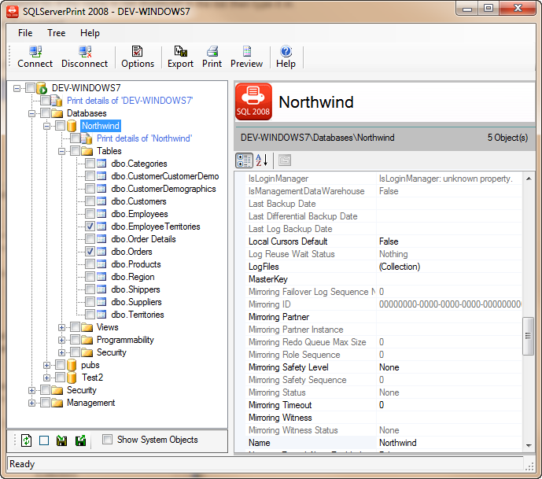Select dbo.Territories in the tree
The width and height of the screenshot is (542, 479).
(138, 315)
